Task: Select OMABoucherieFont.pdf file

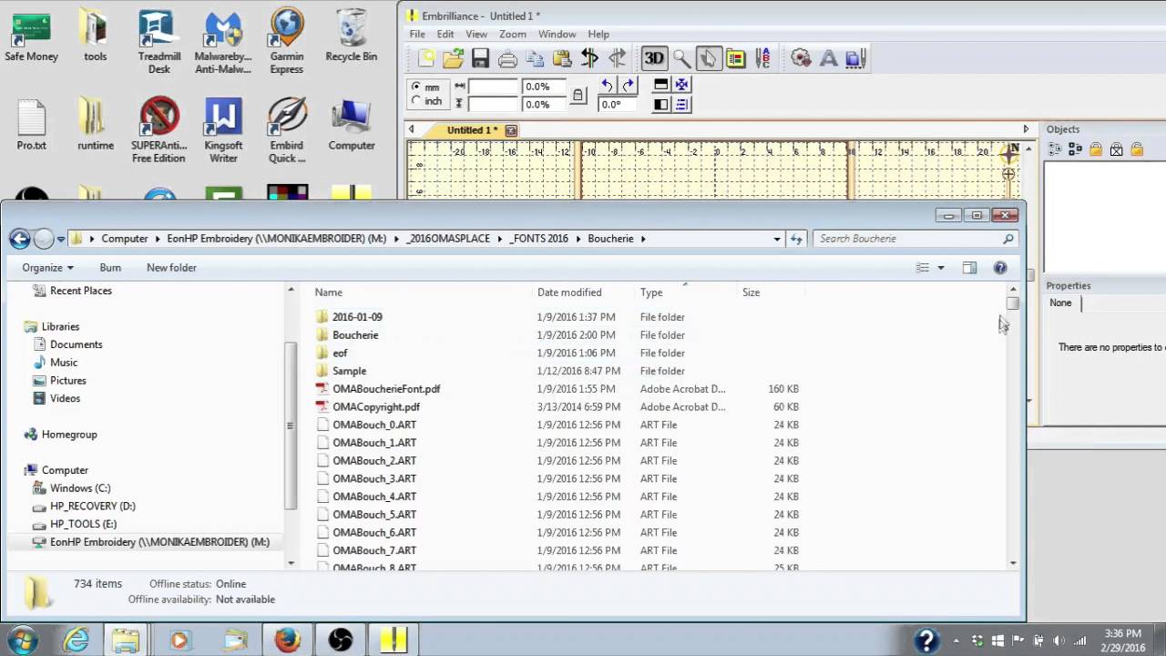Action: coord(386,389)
